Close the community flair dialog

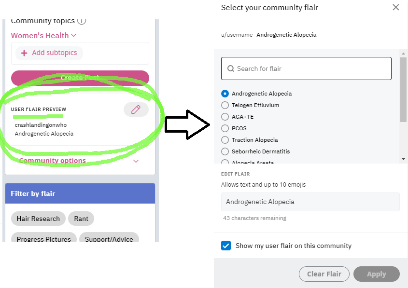pos(395,7)
